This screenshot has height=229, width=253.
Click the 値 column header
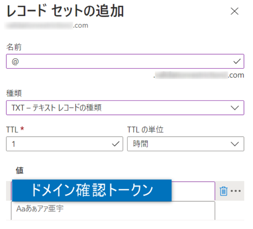tap(19, 170)
